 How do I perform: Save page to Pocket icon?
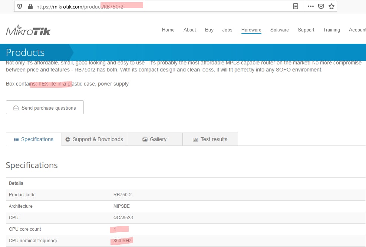click(x=321, y=6)
